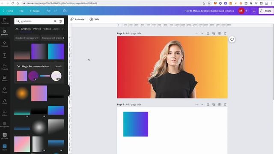Click the cloud save status icon
This screenshot has width=274, height=154.
pyautogui.click(x=65, y=11)
